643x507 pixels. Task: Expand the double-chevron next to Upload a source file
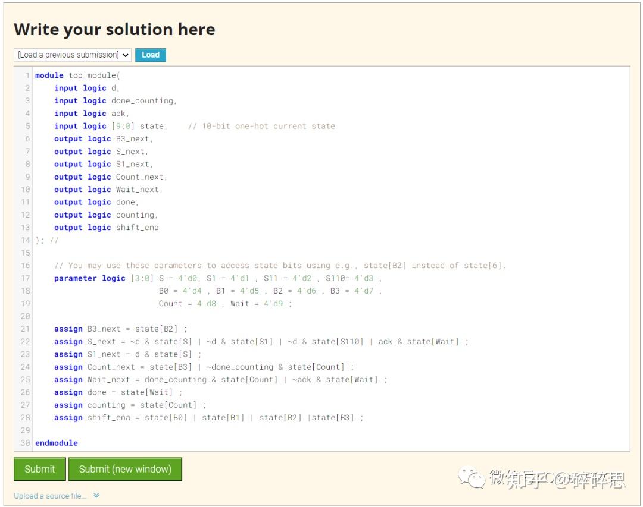pyautogui.click(x=96, y=495)
